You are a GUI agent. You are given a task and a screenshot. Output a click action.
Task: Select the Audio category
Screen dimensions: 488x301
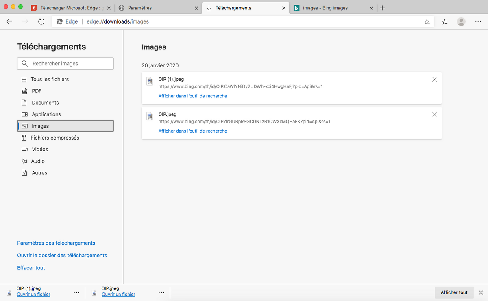[65, 161]
